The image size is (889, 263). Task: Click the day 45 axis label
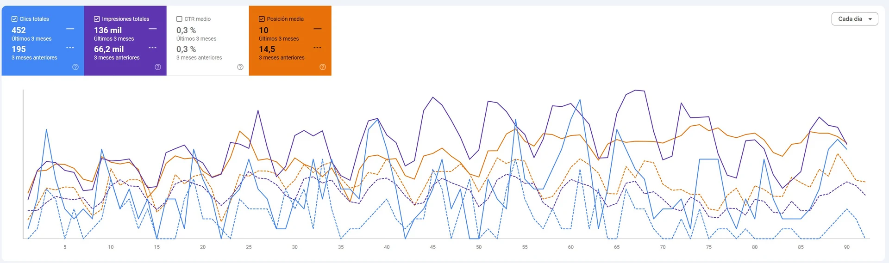pyautogui.click(x=433, y=247)
